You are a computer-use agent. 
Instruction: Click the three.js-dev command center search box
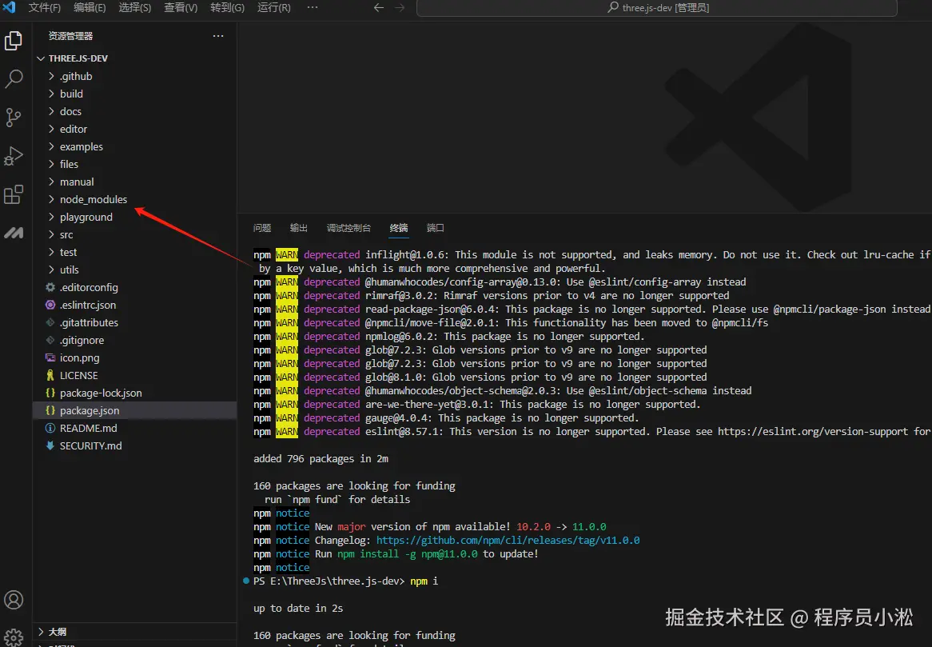point(657,8)
